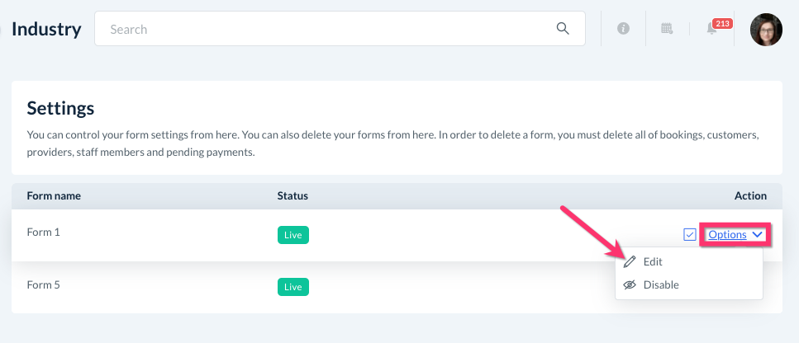Choose Disable from the options menu

coord(660,284)
